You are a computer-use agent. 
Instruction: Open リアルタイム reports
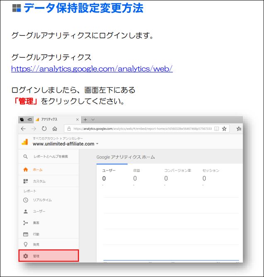(x=48, y=200)
